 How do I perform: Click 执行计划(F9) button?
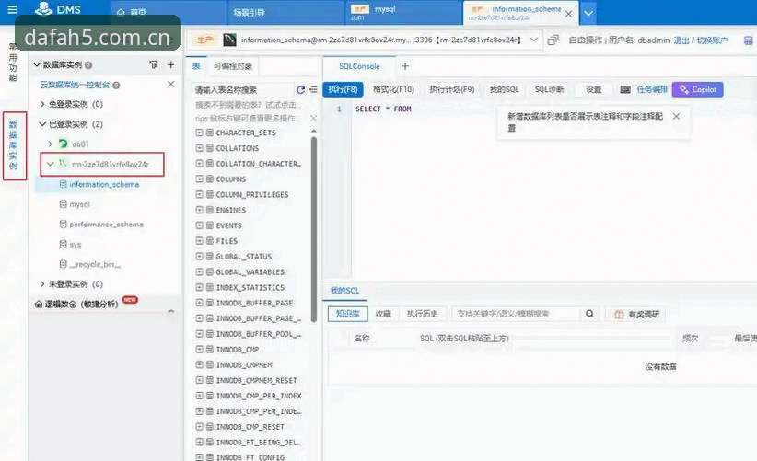tap(452, 89)
